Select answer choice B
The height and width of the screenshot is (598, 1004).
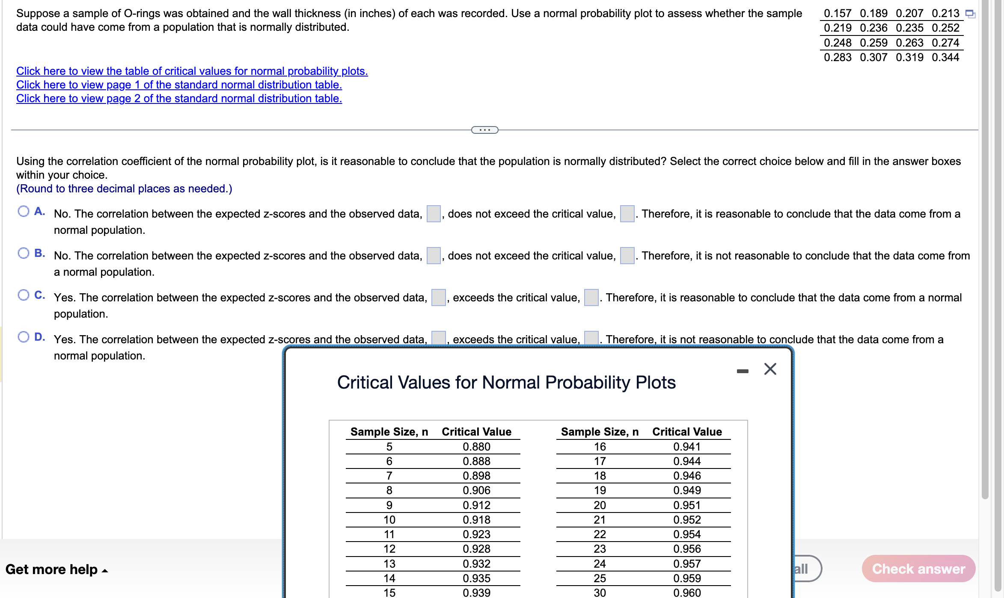24,253
